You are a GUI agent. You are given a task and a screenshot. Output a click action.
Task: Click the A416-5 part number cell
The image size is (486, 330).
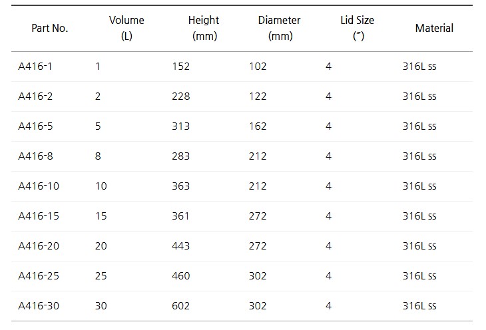(x=35, y=126)
